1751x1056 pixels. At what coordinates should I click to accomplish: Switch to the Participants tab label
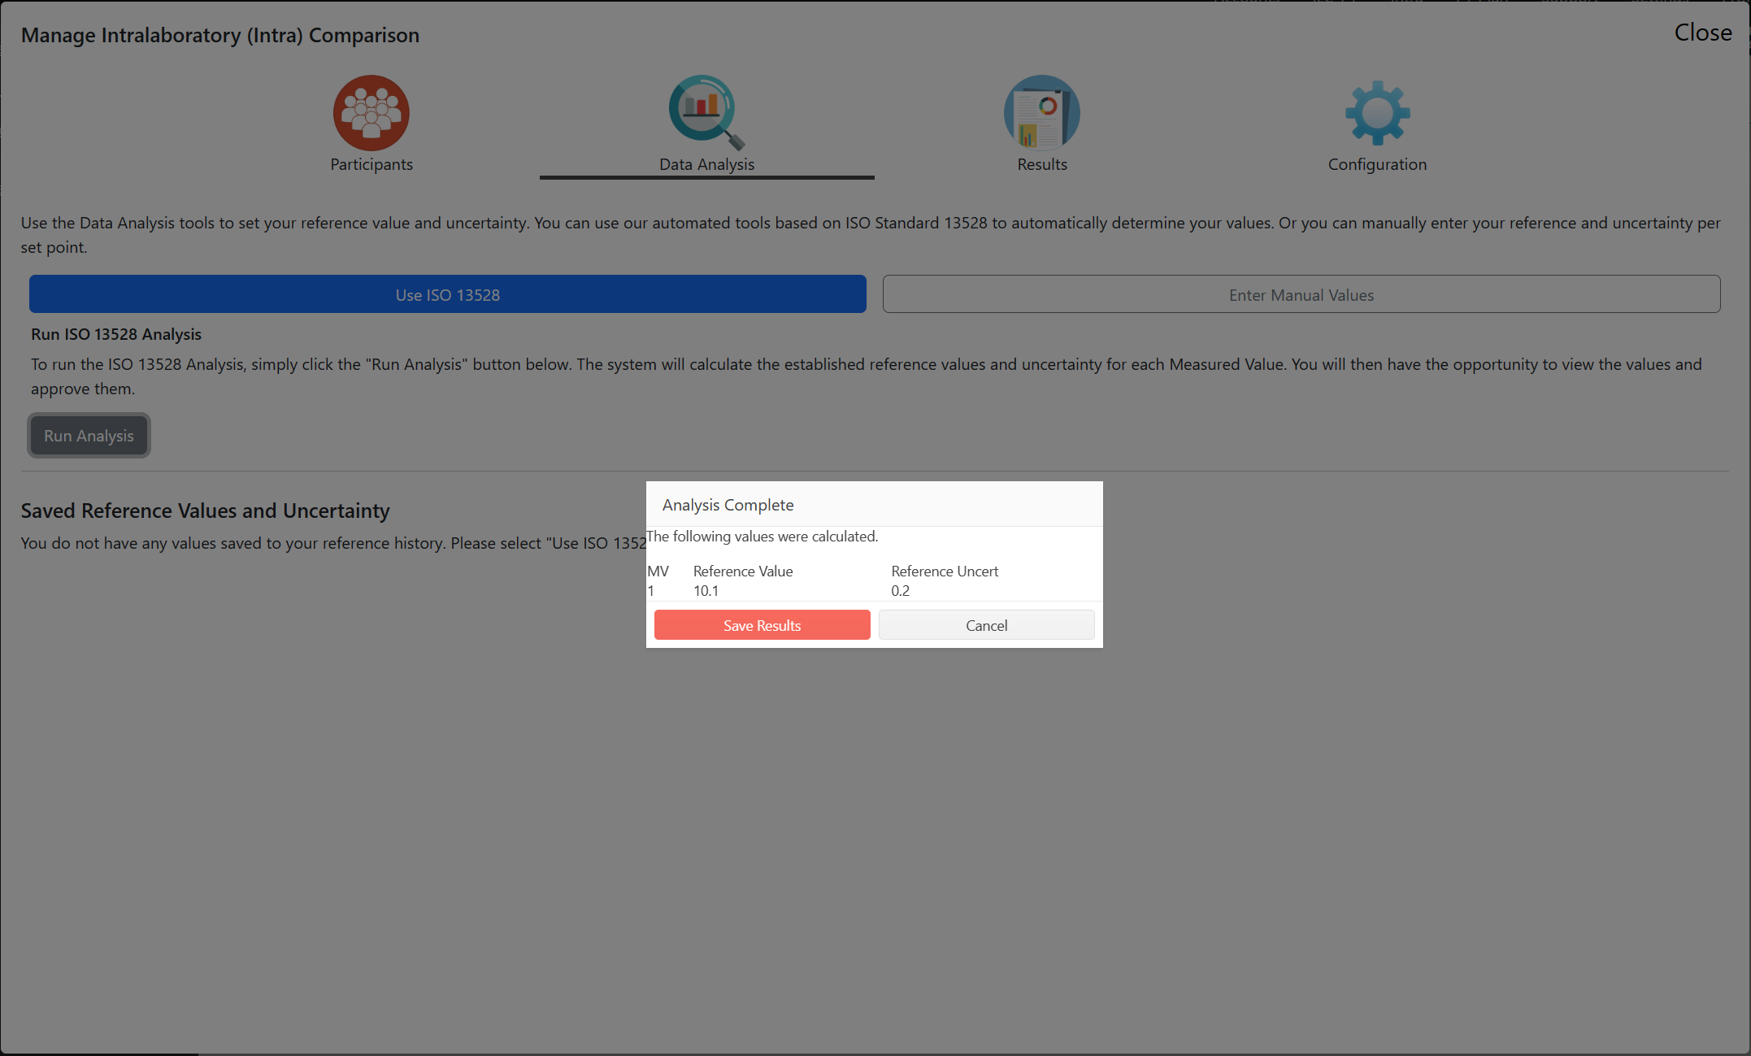[371, 164]
